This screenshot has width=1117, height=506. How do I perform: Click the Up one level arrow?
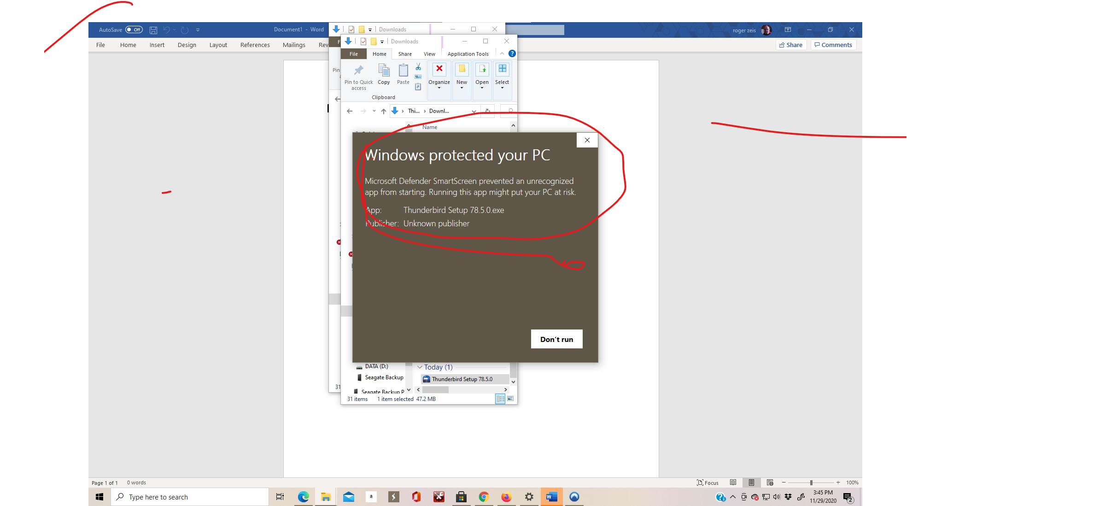tap(383, 111)
